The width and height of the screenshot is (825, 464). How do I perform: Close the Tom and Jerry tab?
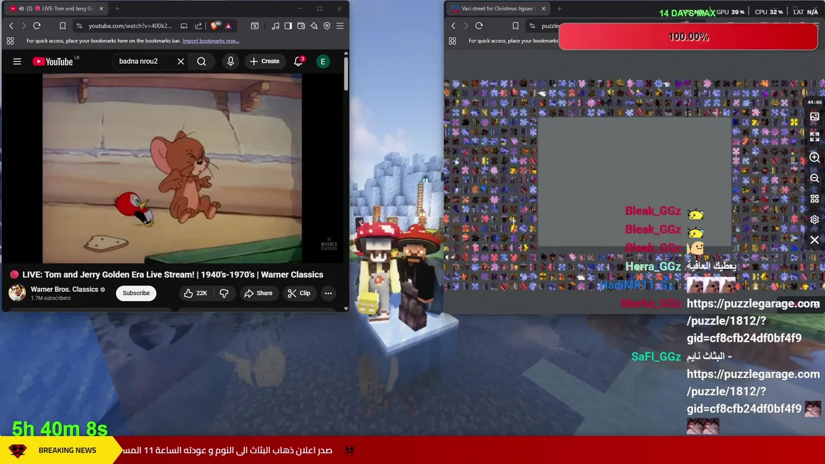point(101,8)
